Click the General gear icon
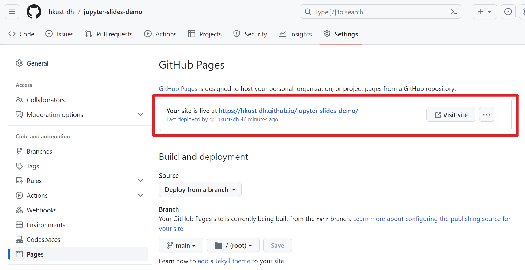The width and height of the screenshot is (525, 270). pyautogui.click(x=19, y=63)
